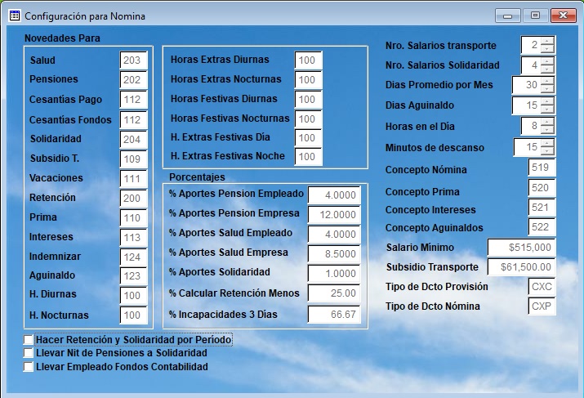Focus H. Extras Festivas Día field
The height and width of the screenshot is (398, 584).
(x=308, y=138)
